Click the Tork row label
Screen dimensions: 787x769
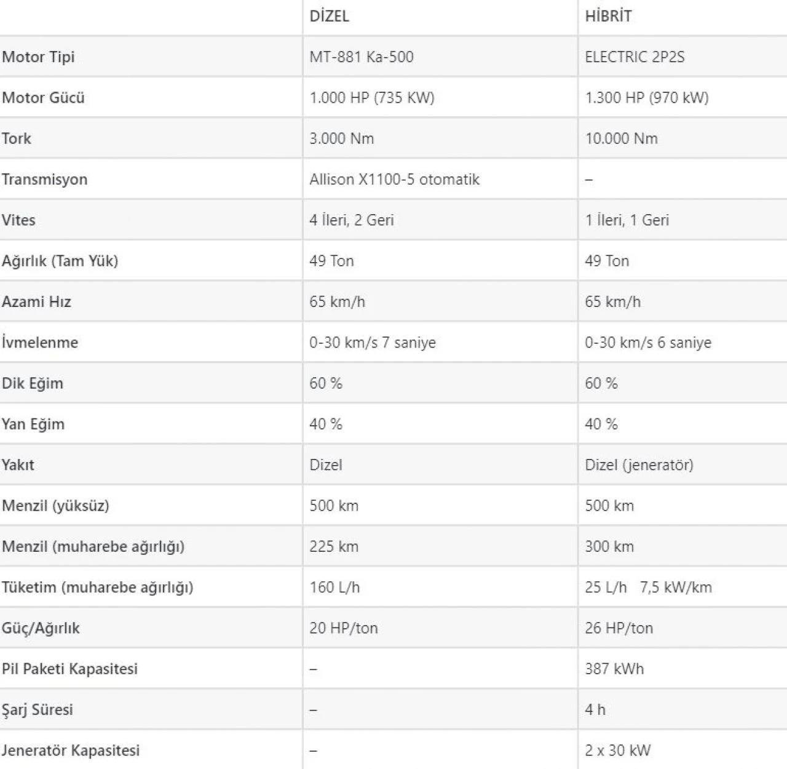(x=17, y=138)
